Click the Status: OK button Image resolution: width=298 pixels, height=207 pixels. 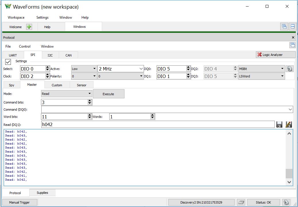(x=263, y=202)
